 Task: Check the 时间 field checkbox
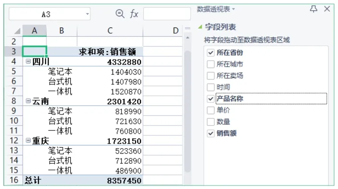click(211, 87)
